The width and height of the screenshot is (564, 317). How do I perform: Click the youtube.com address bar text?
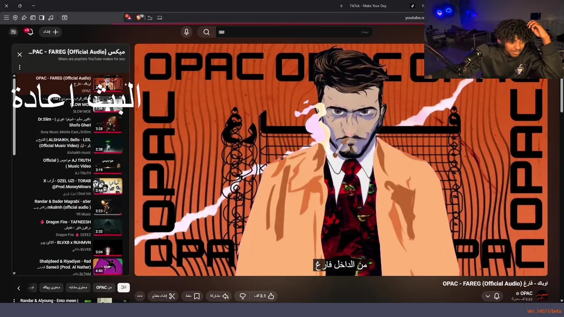414,18
